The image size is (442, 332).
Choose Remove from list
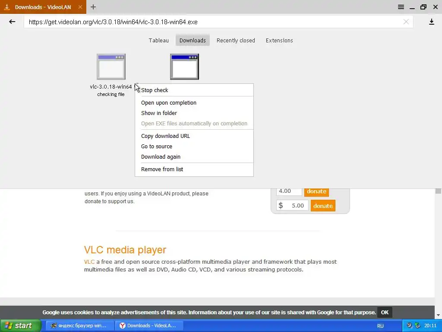(194, 169)
